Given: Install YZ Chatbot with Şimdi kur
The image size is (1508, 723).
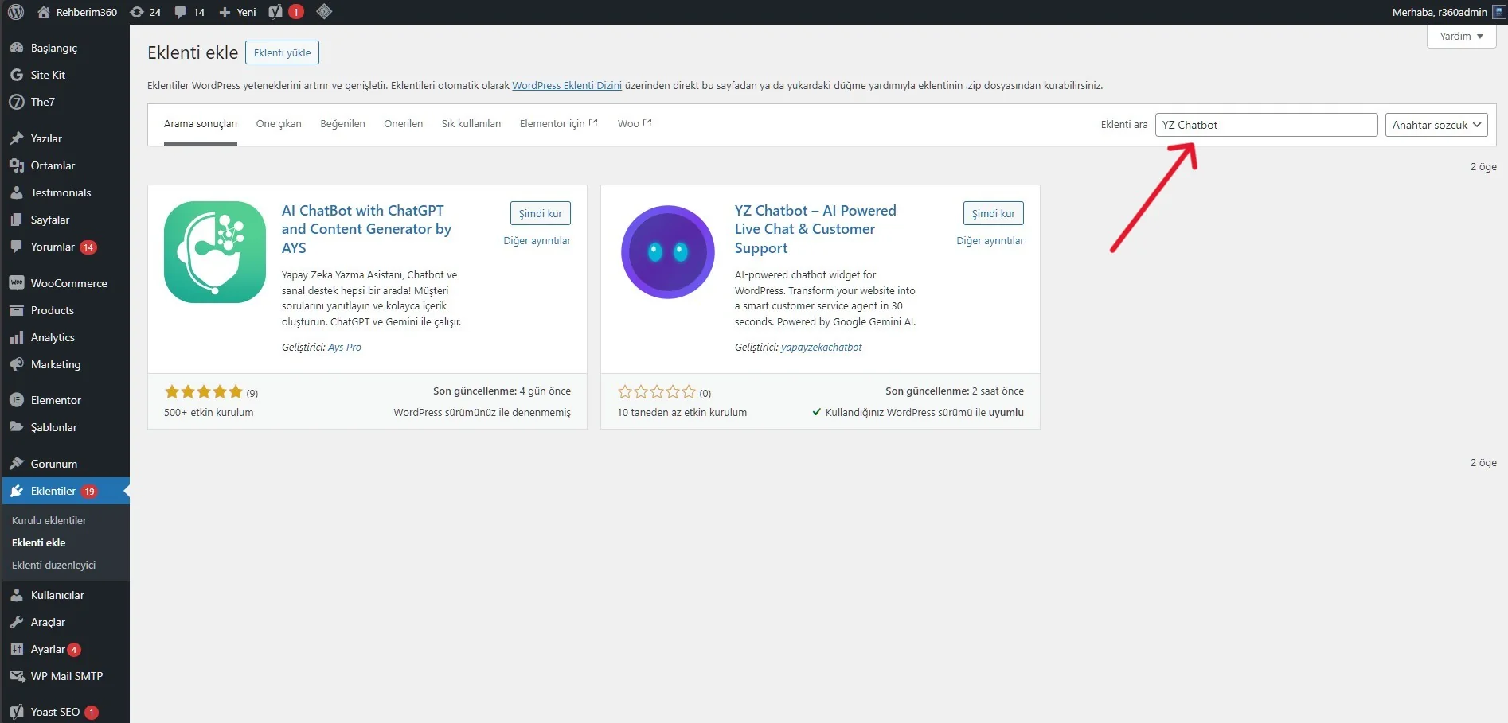Looking at the screenshot, I should point(993,213).
